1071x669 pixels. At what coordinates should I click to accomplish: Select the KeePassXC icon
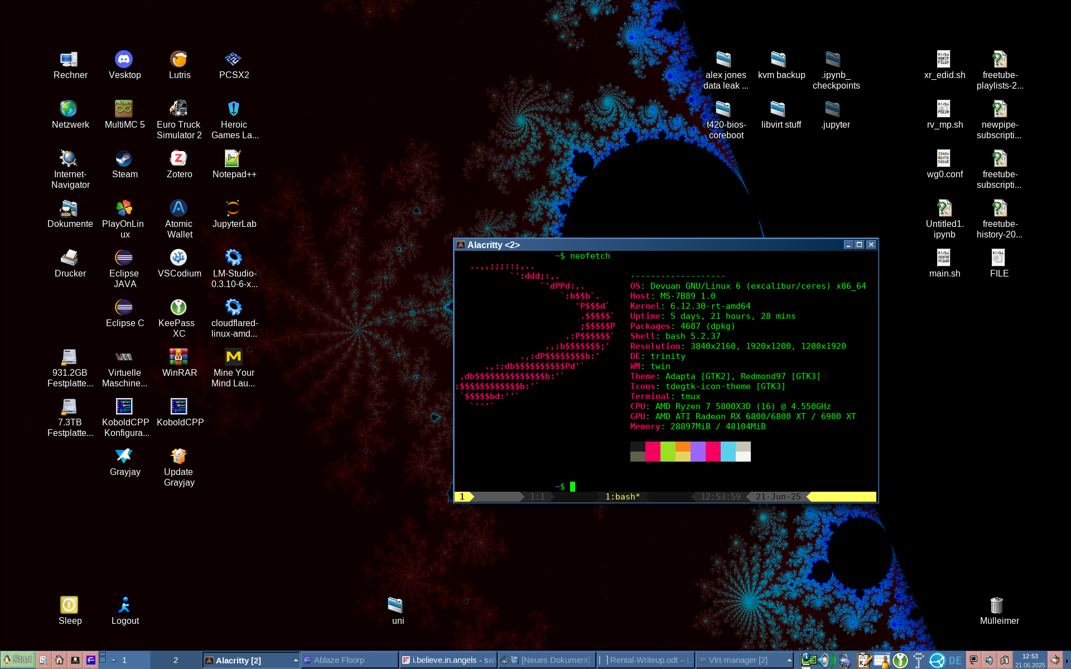point(178,318)
